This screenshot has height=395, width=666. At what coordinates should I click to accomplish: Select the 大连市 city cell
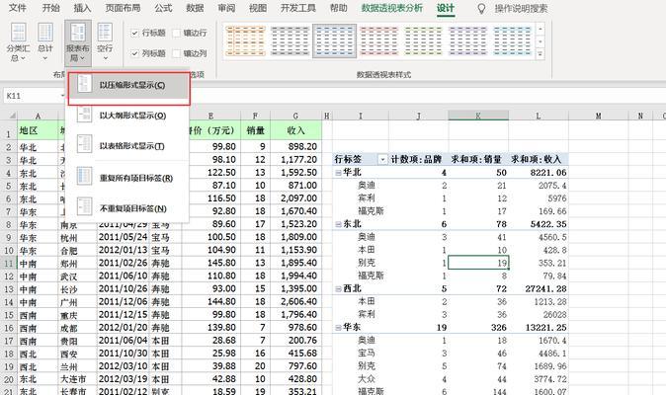77,379
